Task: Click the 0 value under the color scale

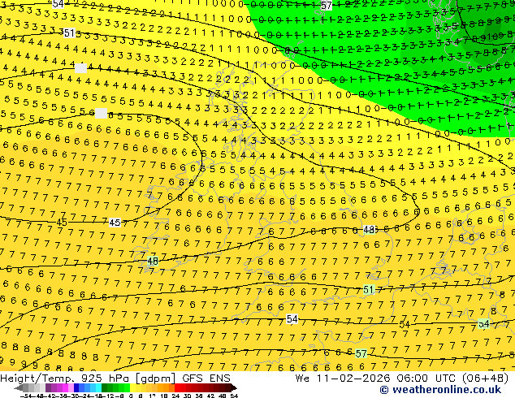Action: pyautogui.click(x=131, y=396)
